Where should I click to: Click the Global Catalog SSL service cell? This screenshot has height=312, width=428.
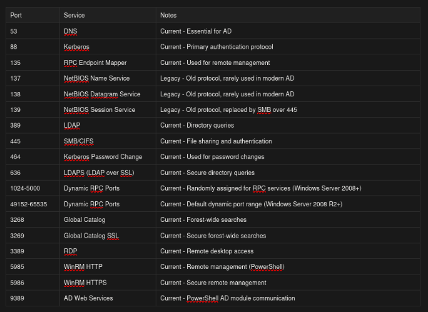(90, 236)
